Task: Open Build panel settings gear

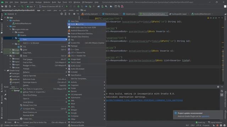Action: pyautogui.click(x=218, y=87)
